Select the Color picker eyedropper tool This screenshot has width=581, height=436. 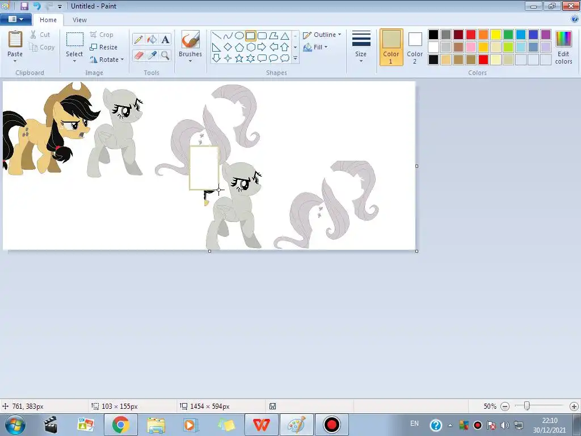152,55
